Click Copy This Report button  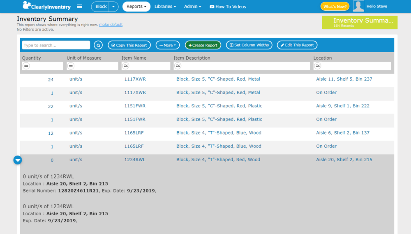[x=129, y=45]
